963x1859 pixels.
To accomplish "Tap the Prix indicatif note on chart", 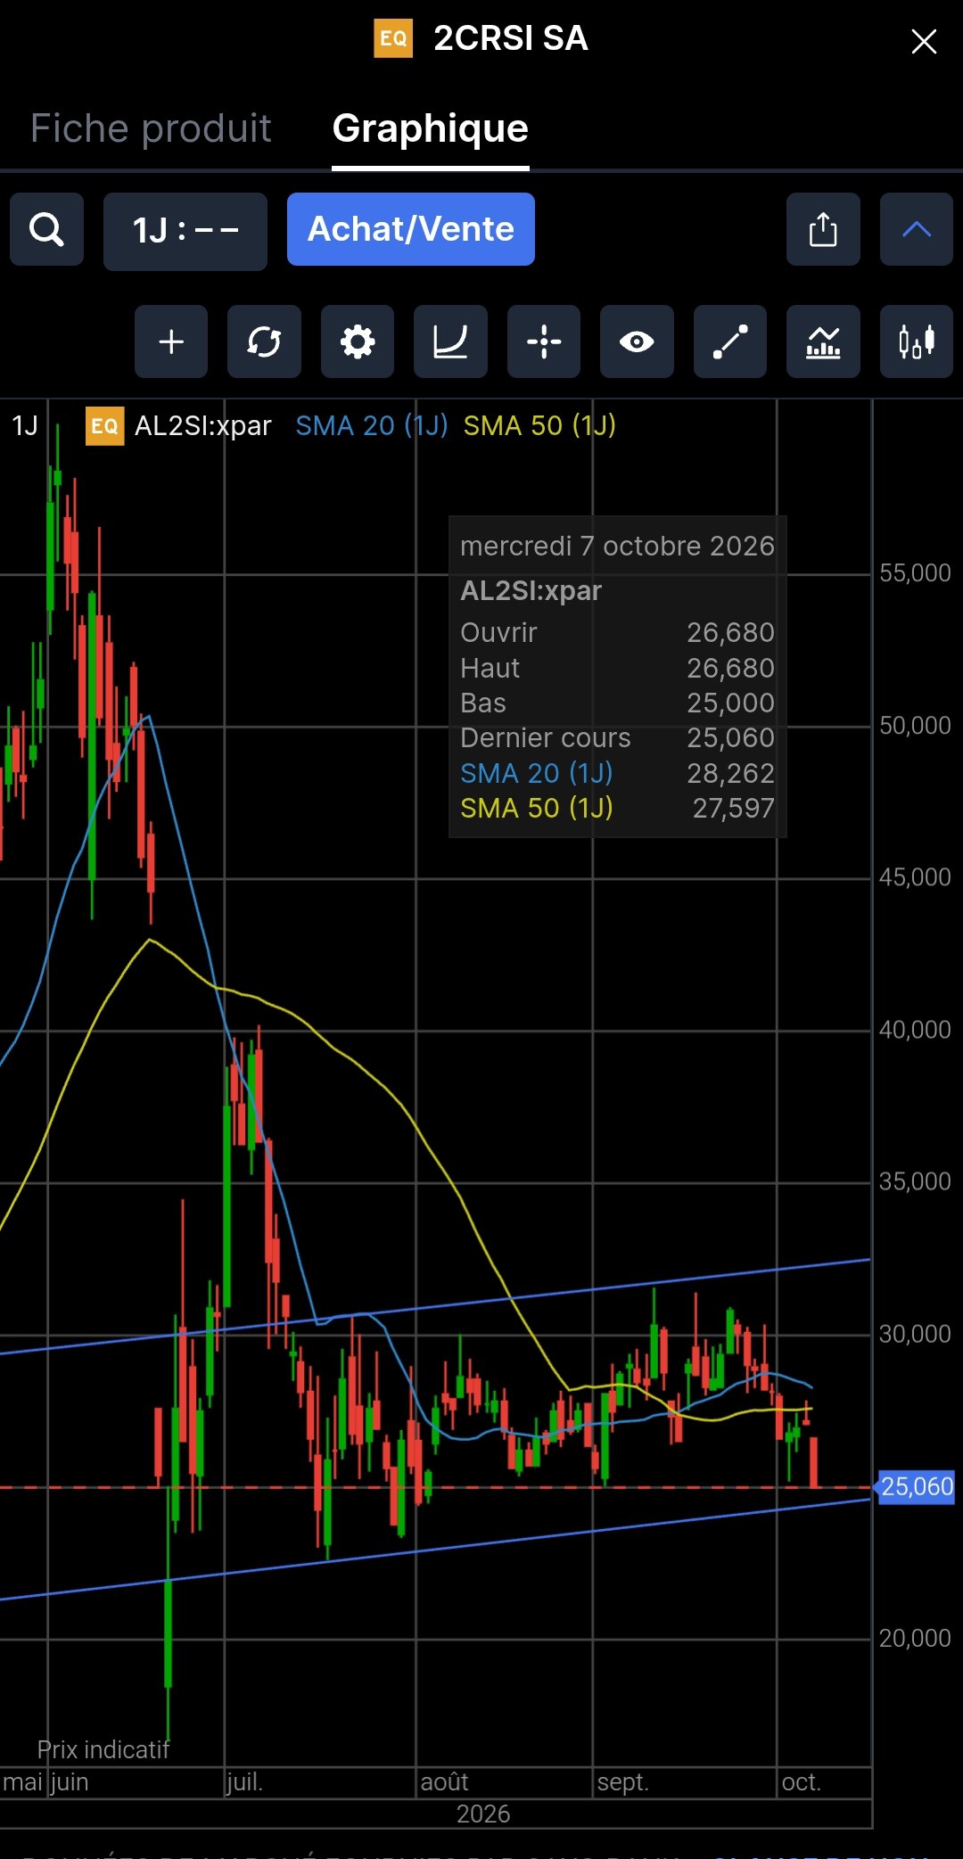I will (x=103, y=1749).
